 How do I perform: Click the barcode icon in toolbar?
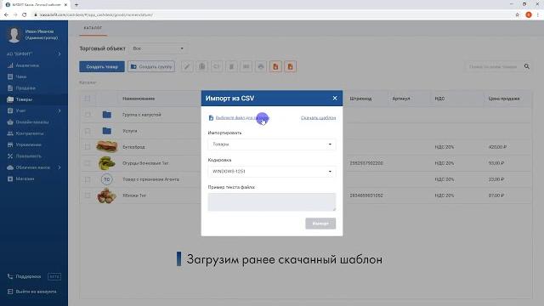click(x=246, y=66)
